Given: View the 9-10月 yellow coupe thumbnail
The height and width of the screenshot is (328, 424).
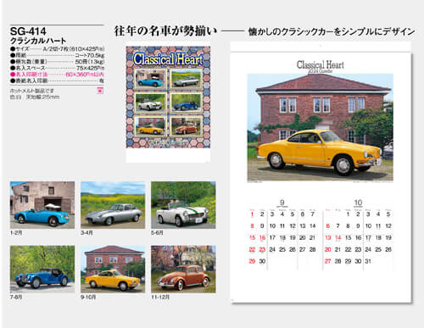Looking at the screenshot, I should pyautogui.click(x=113, y=269).
